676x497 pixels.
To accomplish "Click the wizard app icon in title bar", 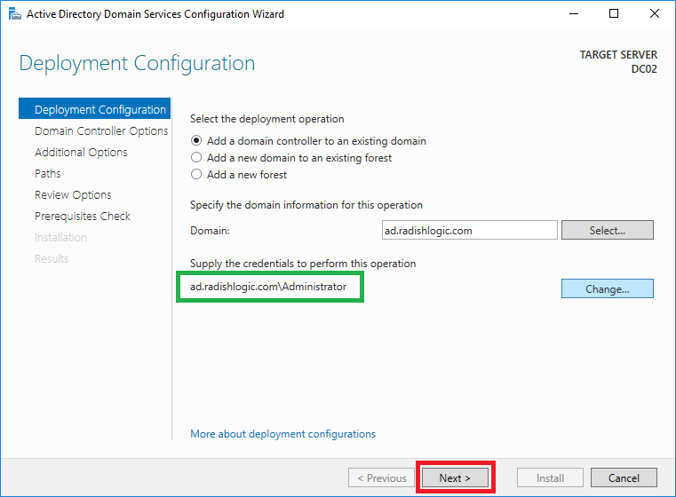I will tap(15, 14).
